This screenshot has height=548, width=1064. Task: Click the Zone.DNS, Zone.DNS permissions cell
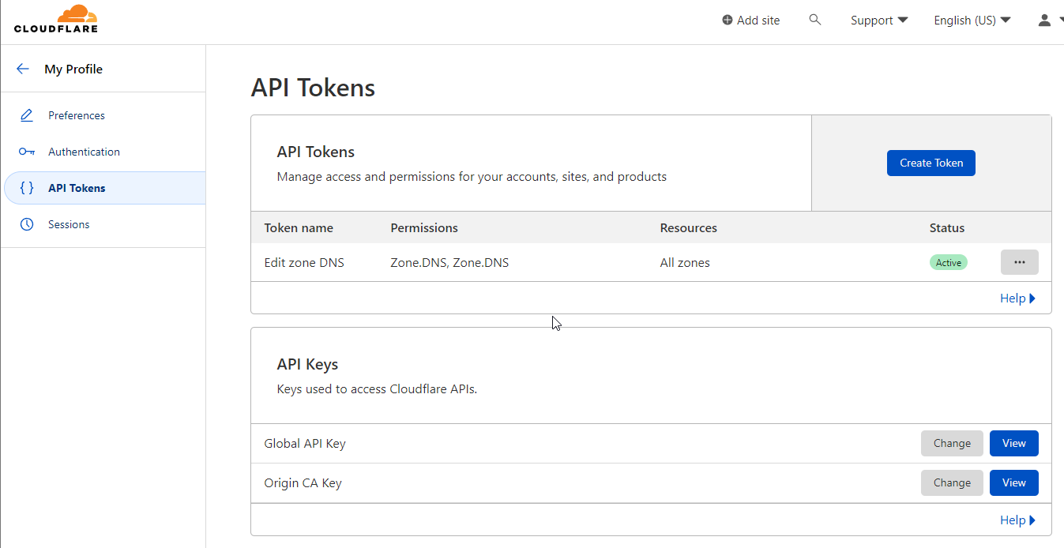(x=449, y=263)
